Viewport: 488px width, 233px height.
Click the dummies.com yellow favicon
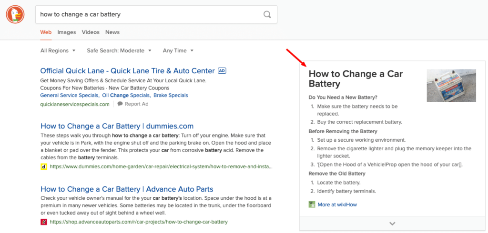coord(44,167)
